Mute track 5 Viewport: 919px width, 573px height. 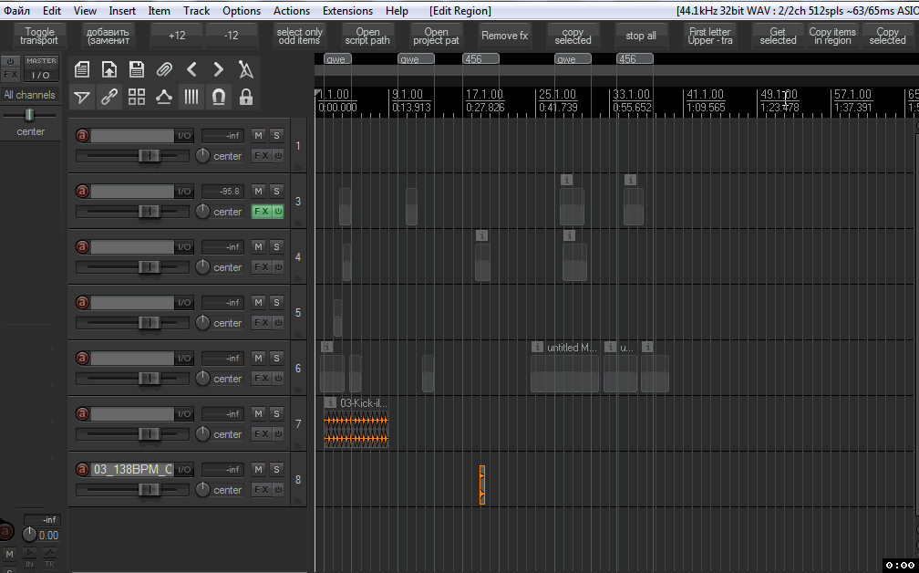(x=259, y=303)
